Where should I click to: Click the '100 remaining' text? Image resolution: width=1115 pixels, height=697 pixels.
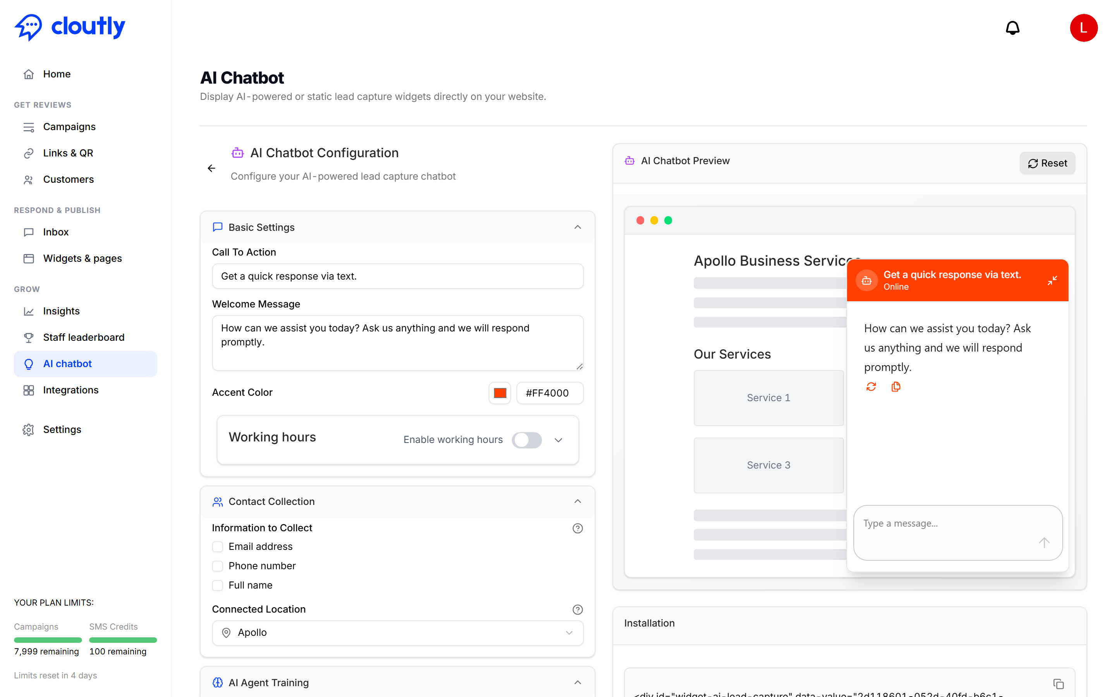[118, 651]
